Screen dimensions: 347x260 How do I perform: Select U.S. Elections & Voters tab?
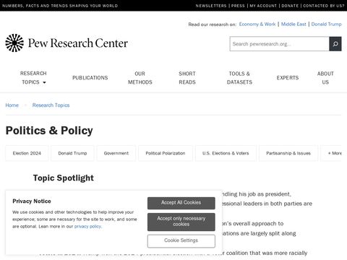click(x=226, y=153)
